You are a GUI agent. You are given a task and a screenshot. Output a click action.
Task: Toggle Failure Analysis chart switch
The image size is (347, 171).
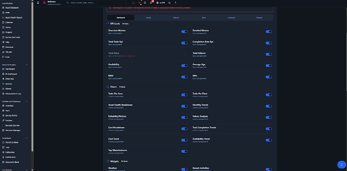click(x=269, y=118)
